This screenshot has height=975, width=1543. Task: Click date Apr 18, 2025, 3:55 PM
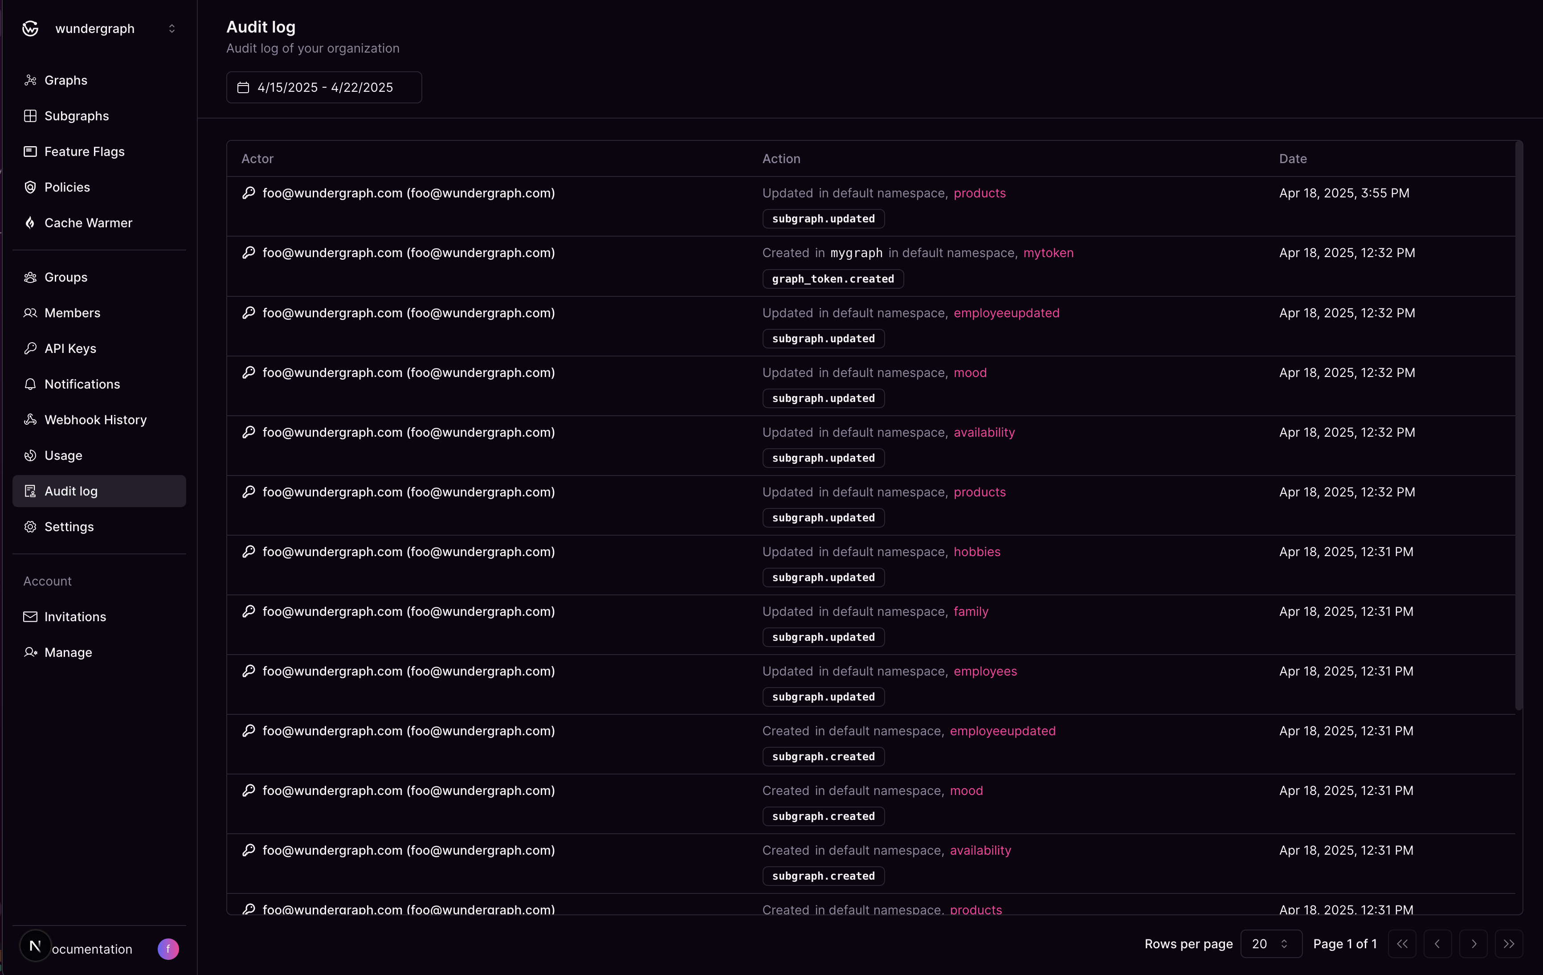tap(1344, 193)
